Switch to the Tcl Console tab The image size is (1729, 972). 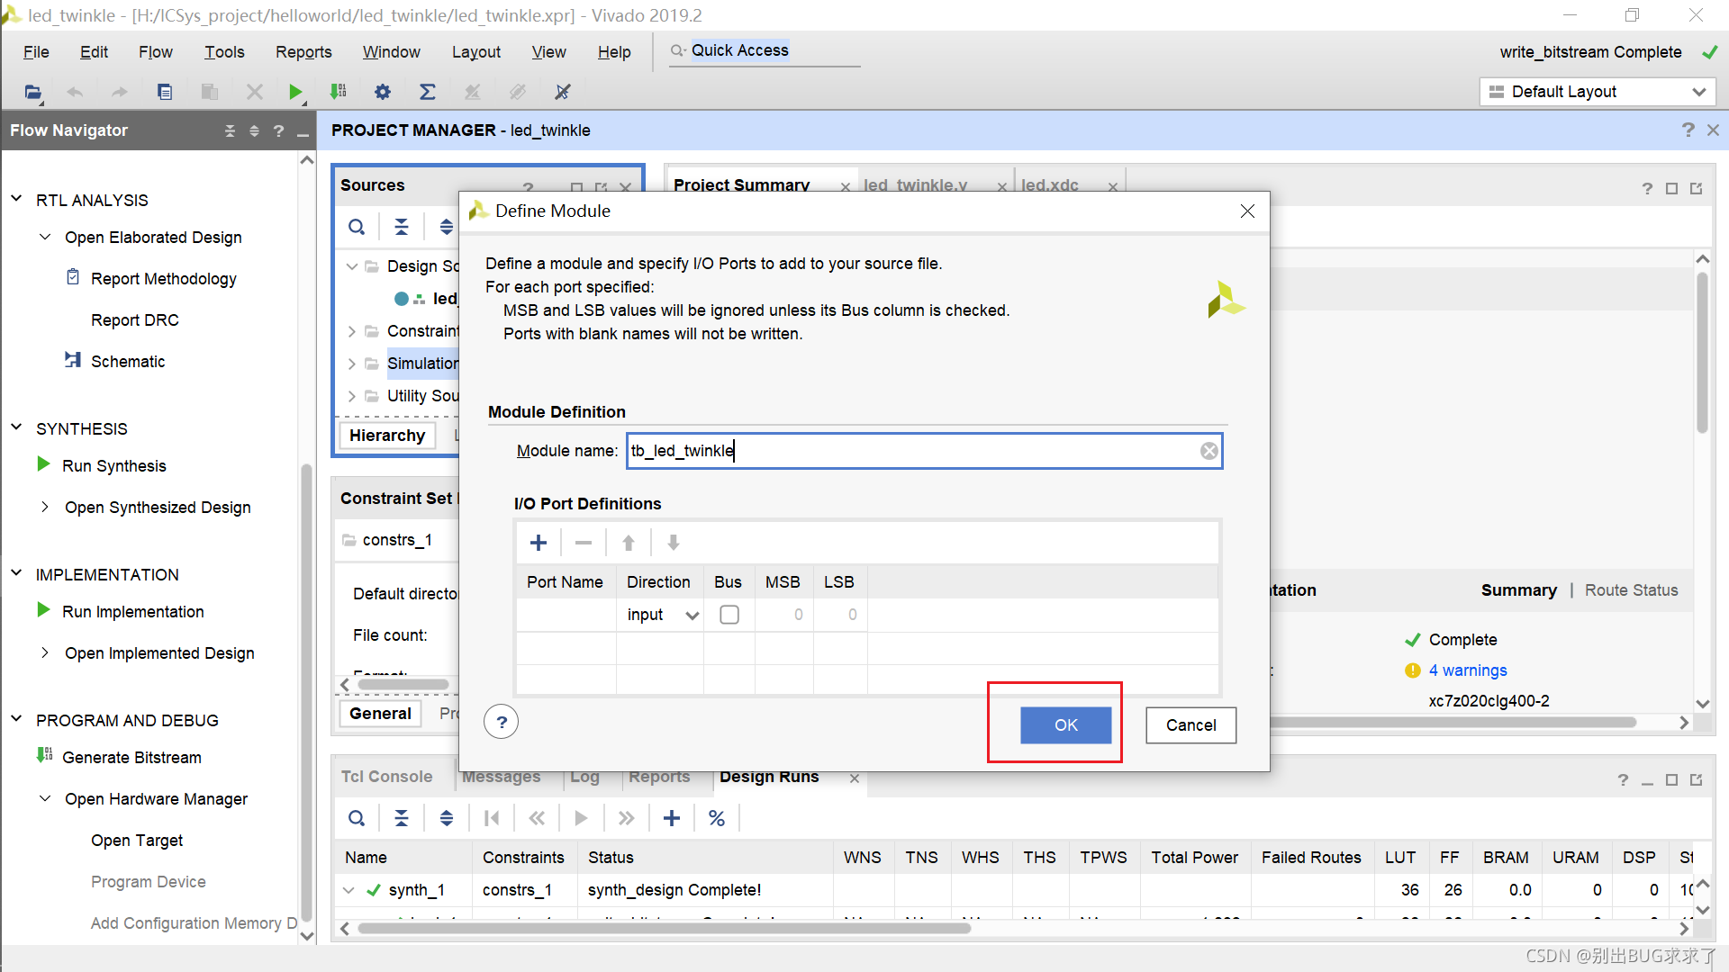[x=386, y=777]
